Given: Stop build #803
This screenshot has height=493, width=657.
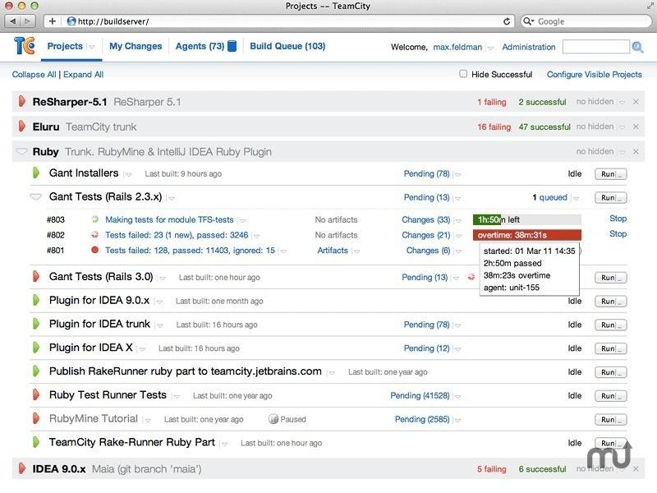Looking at the screenshot, I should pyautogui.click(x=618, y=219).
